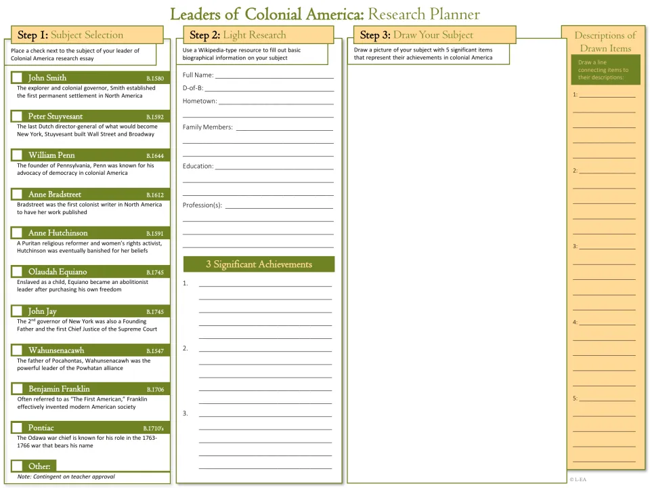Click the John Jay description text
Screen dimensions: 650x488
tap(87, 325)
